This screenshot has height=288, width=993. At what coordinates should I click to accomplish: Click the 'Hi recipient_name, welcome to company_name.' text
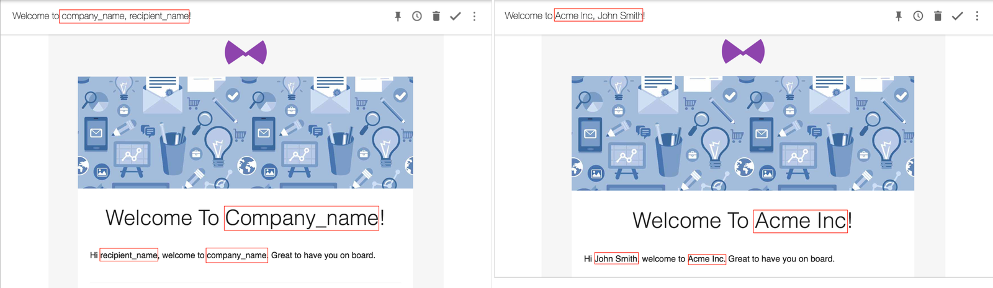tap(179, 255)
